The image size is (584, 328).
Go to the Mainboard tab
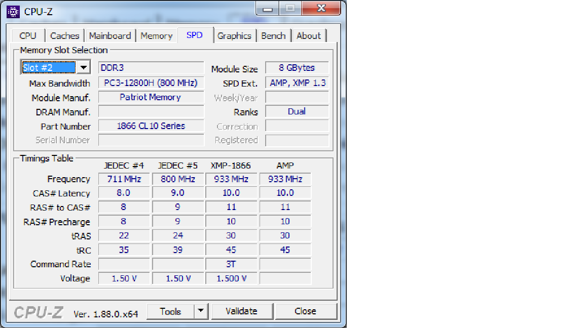point(110,36)
